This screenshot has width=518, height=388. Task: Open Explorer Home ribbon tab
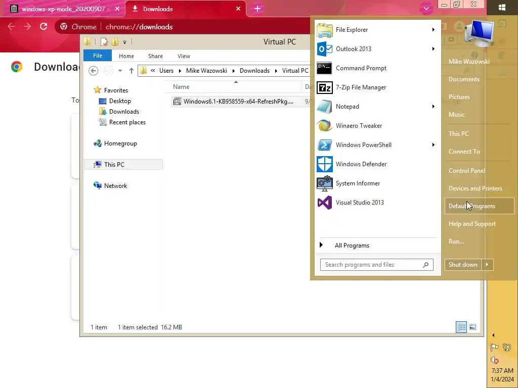[126, 56]
